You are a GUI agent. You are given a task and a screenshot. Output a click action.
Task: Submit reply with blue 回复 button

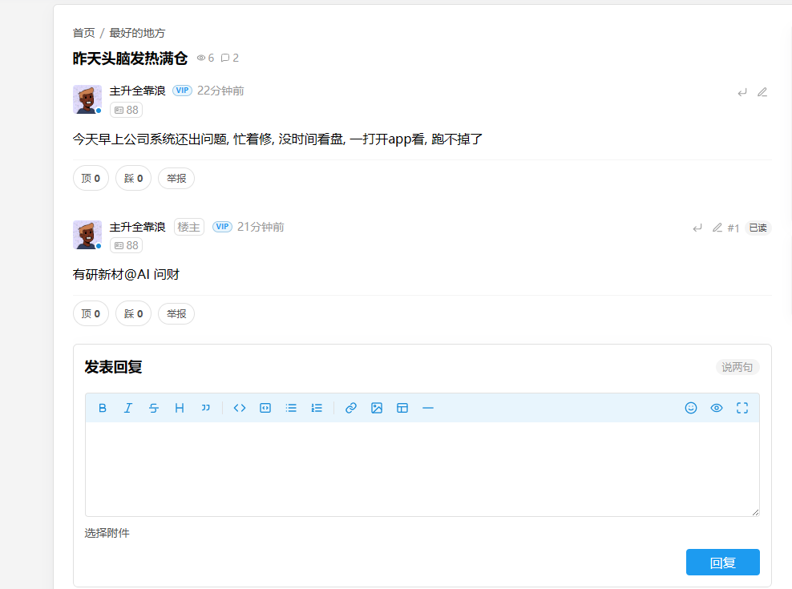click(723, 563)
